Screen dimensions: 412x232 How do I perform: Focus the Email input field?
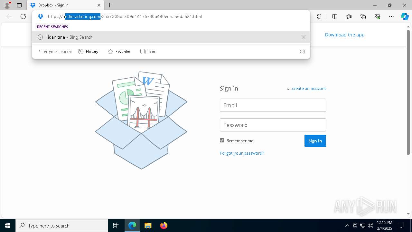point(273,105)
